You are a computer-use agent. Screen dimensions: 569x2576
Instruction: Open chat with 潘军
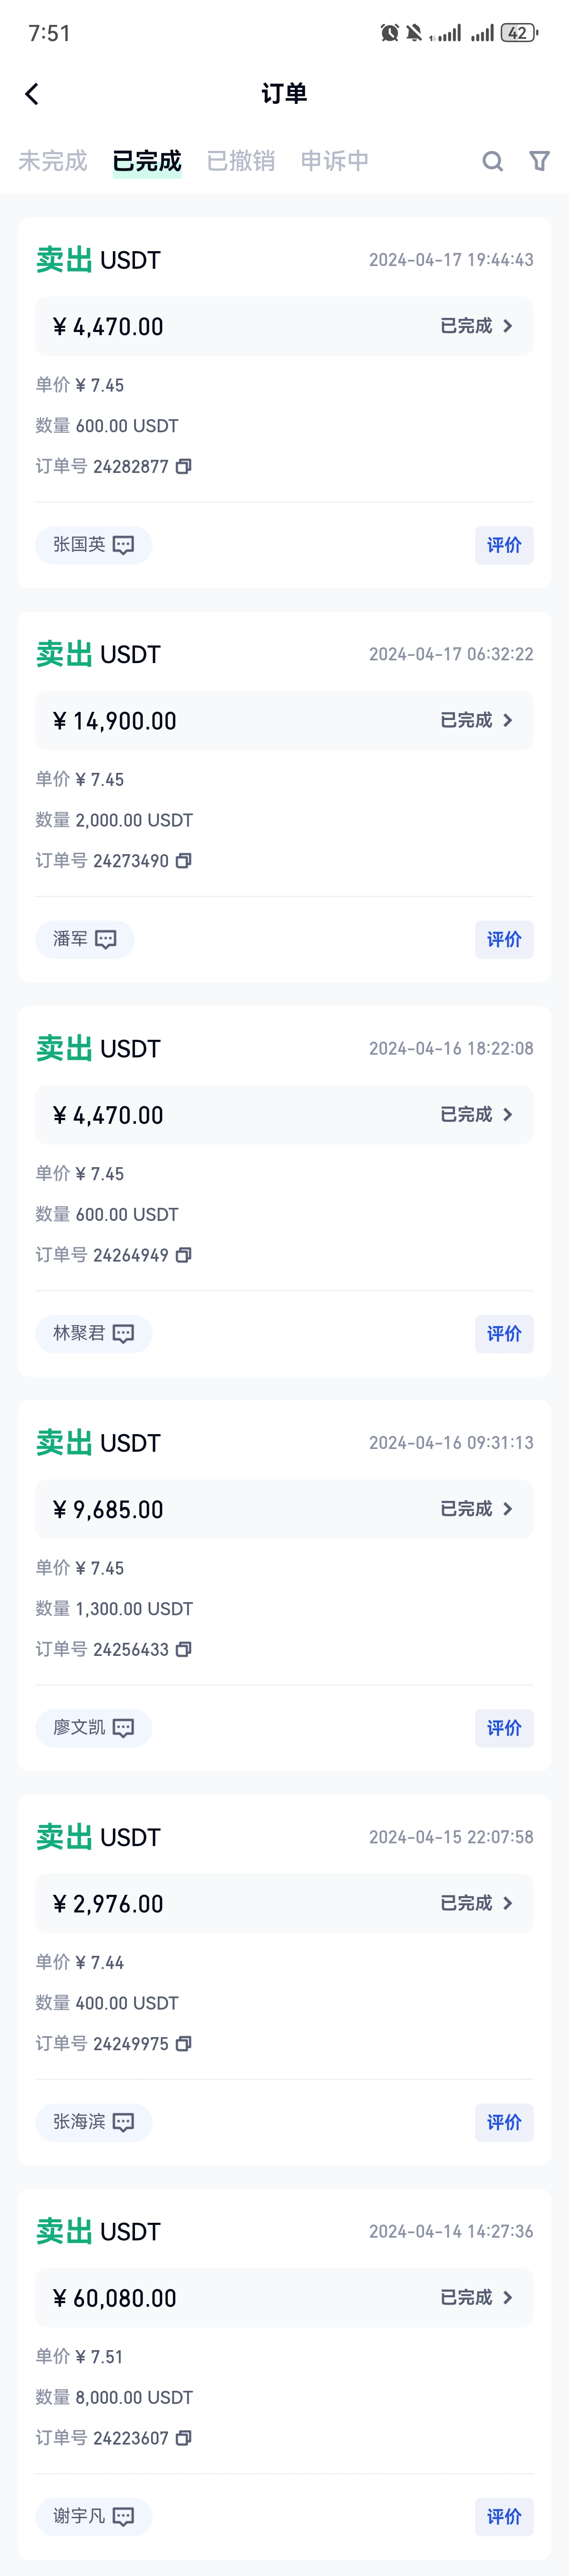click(x=106, y=939)
